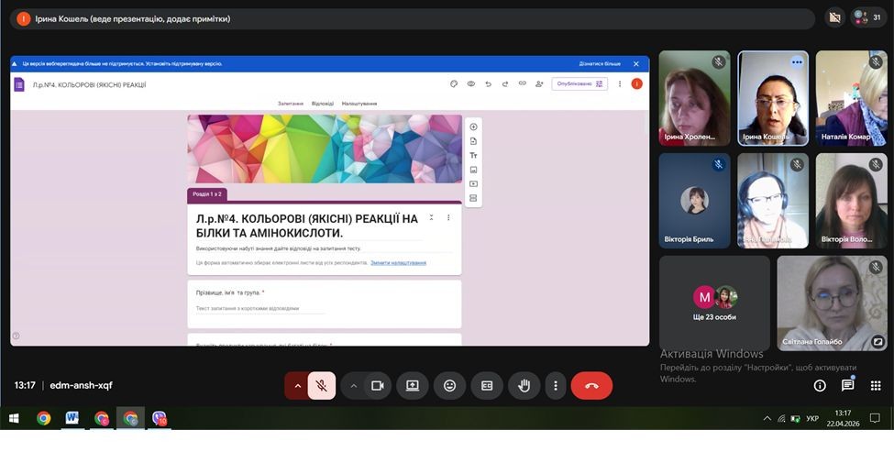The width and height of the screenshot is (894, 452).
Task: Dismiss the unsupported browser banner
Action: coord(636,64)
